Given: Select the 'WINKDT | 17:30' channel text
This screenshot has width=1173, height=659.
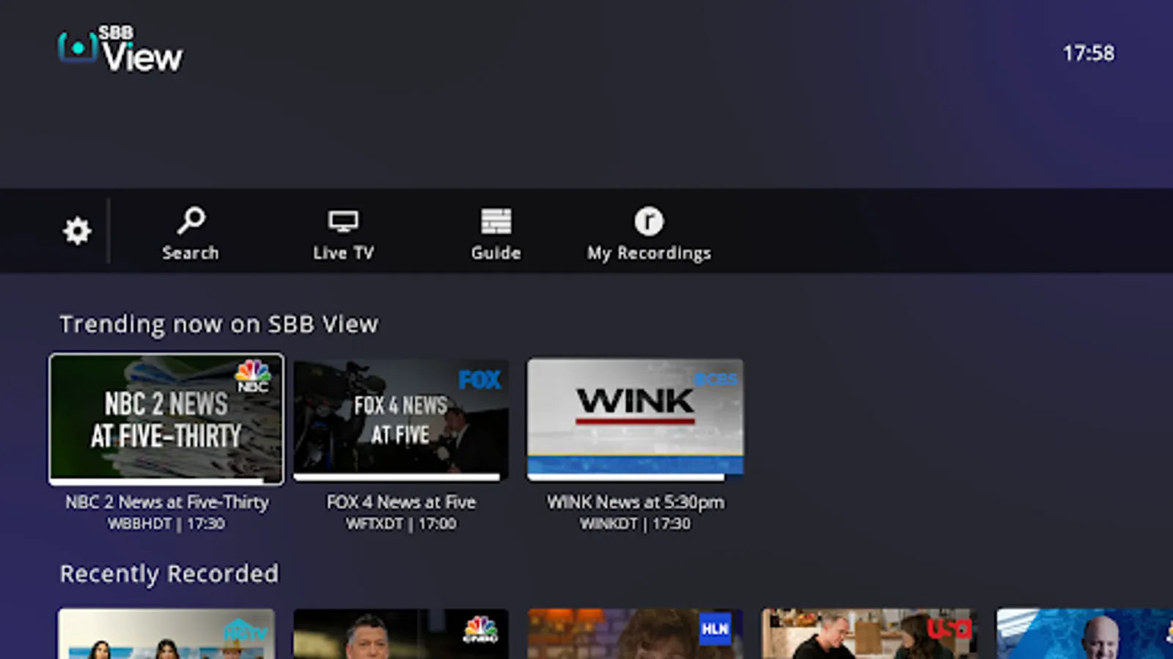Looking at the screenshot, I should coord(636,524).
